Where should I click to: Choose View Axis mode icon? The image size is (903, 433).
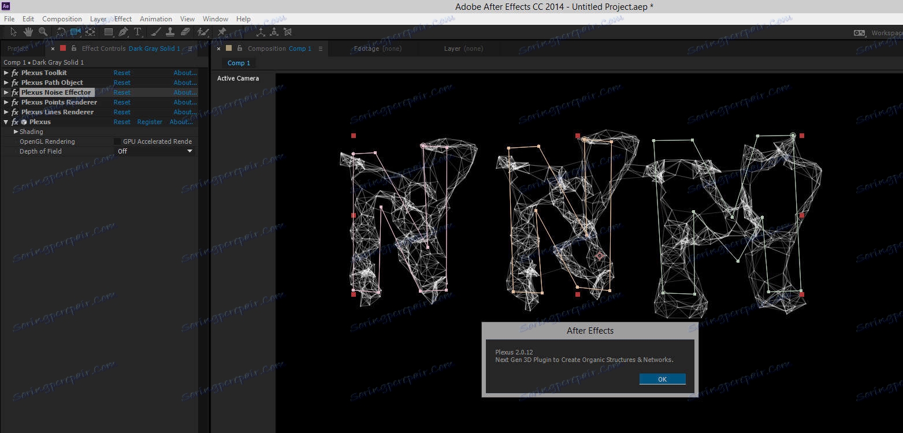[x=288, y=32]
